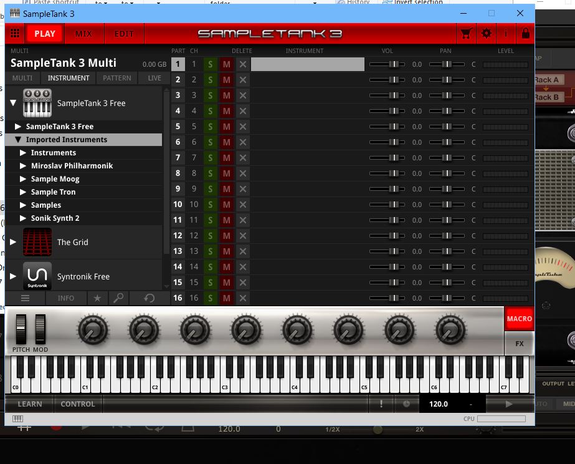This screenshot has height=464, width=575.
Task: Open the MULTI browser tab
Action: point(22,78)
